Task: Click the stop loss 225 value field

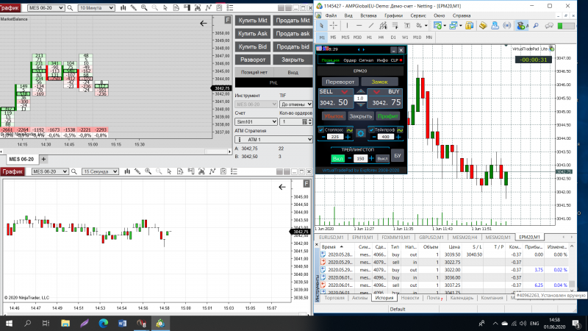Action: [335, 137]
